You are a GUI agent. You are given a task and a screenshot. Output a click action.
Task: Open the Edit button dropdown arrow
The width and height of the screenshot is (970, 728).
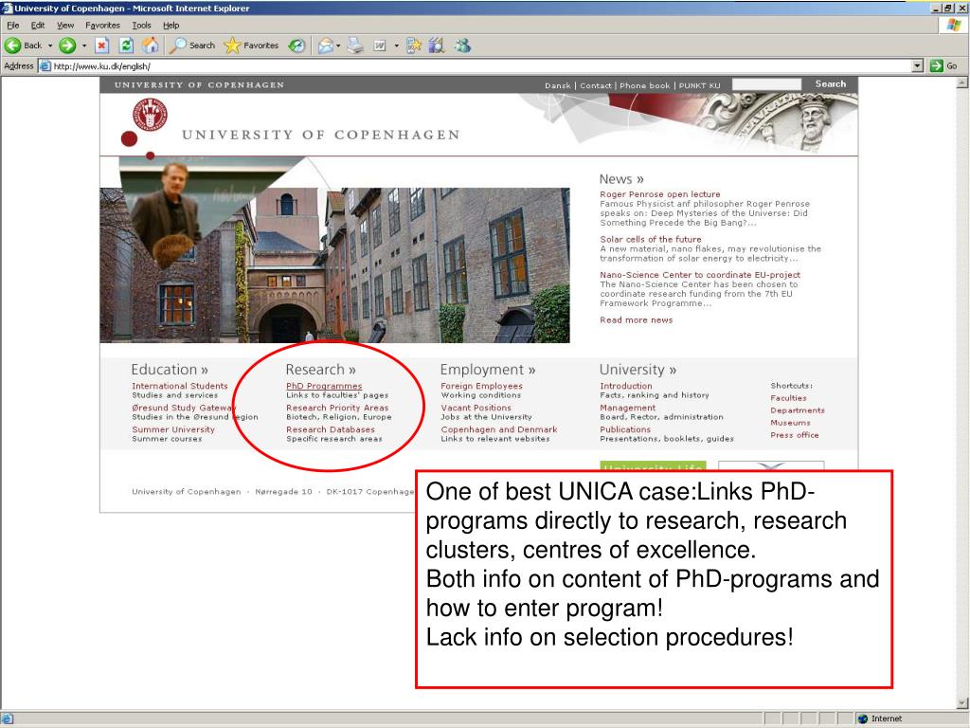pos(397,45)
